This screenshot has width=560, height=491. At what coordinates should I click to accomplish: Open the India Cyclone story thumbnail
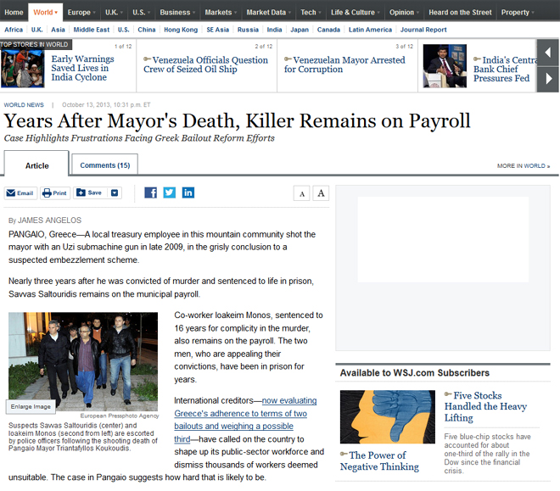tap(22, 69)
